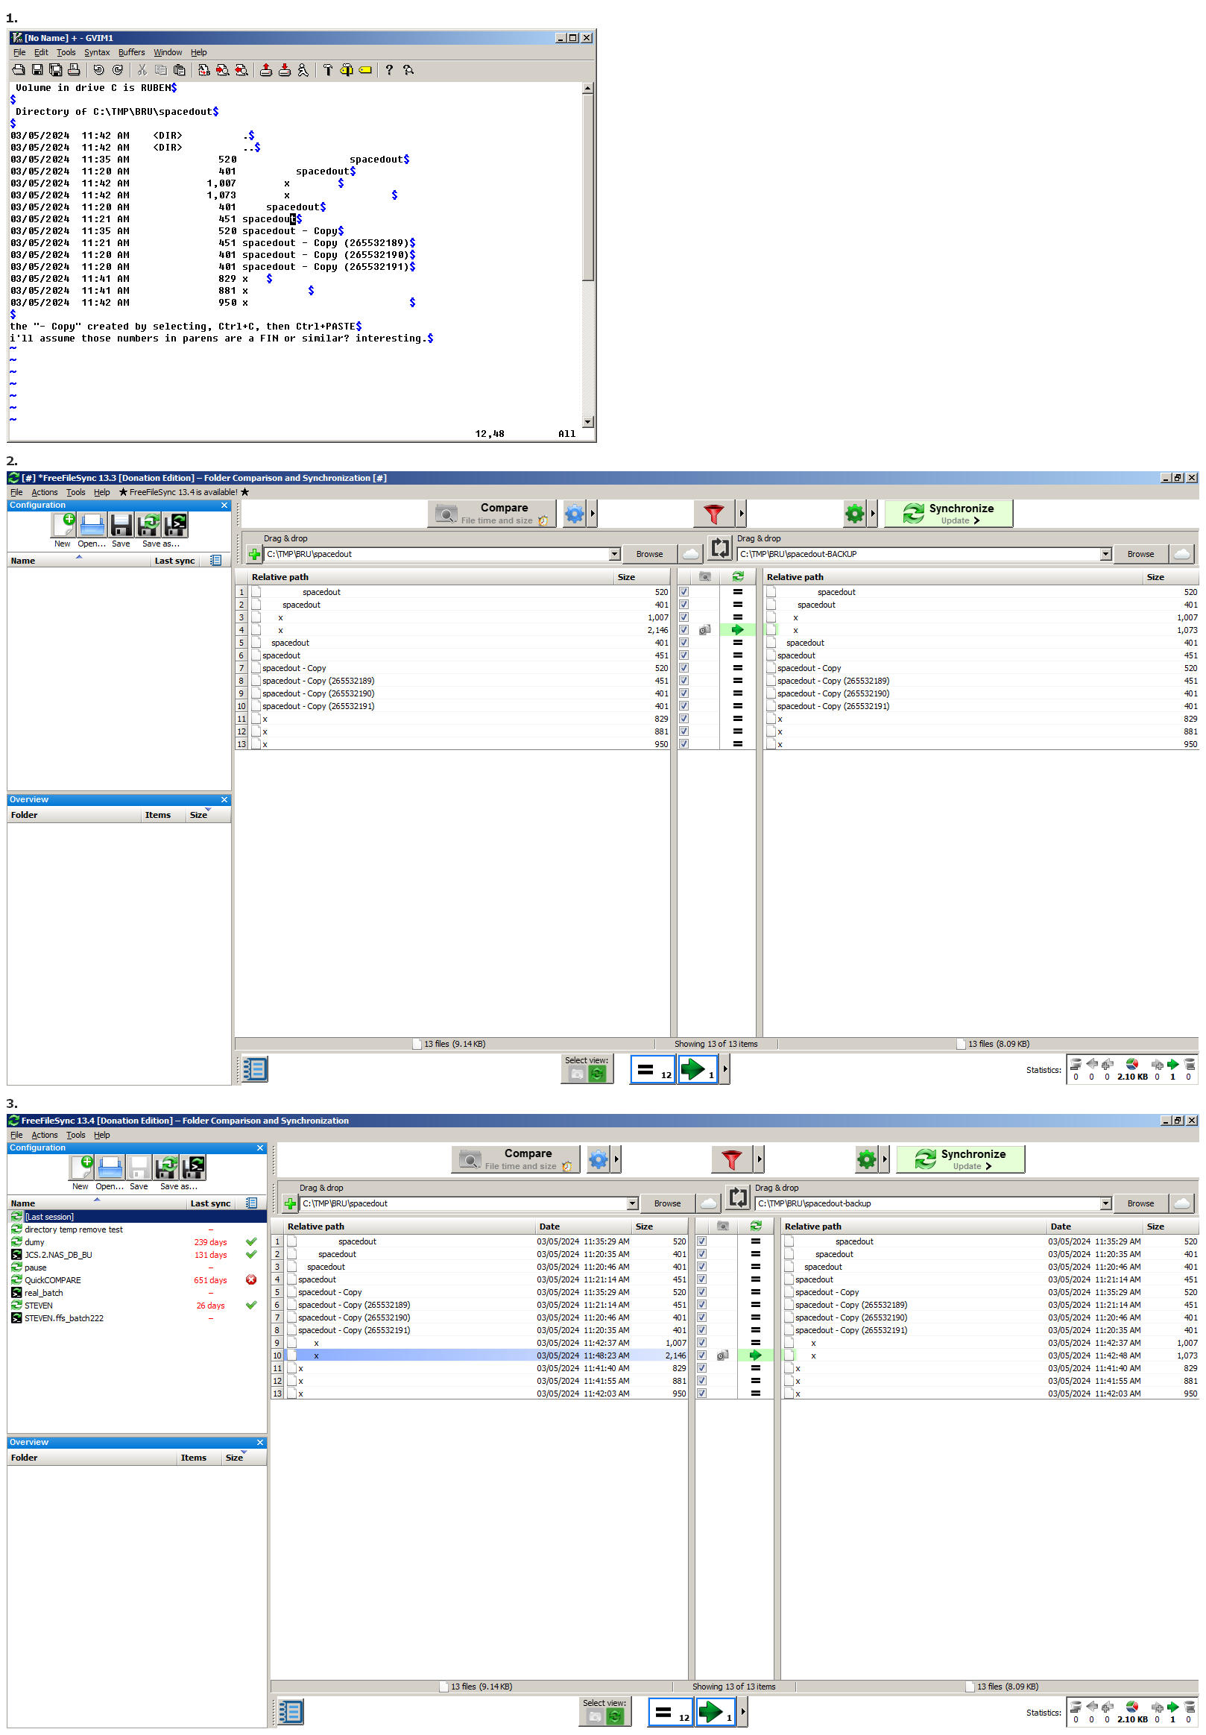Click the Save current file icon in GVIM
This screenshot has height=1735, width=1206.
point(37,70)
